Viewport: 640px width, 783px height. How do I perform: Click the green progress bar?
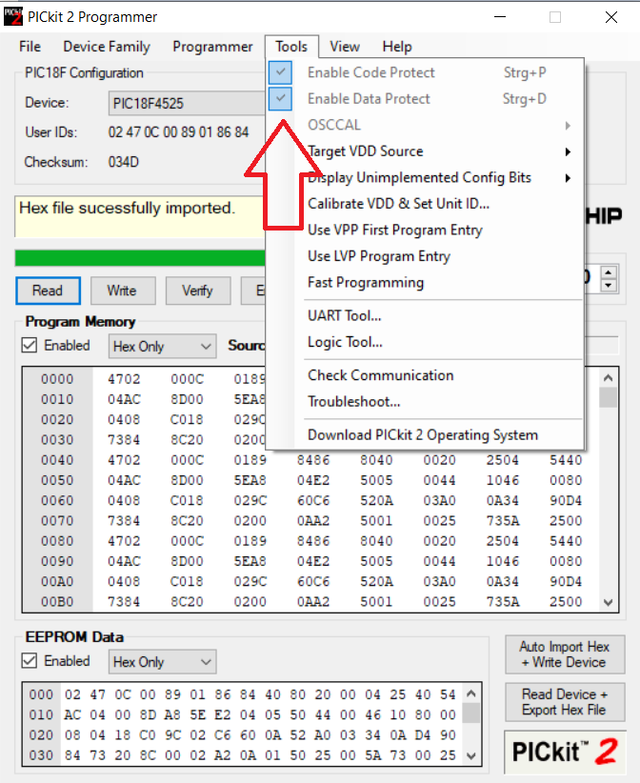139,257
